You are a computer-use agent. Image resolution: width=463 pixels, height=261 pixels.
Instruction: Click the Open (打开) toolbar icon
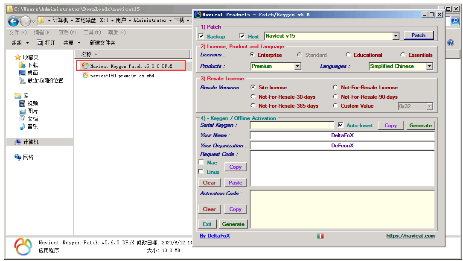pos(40,43)
